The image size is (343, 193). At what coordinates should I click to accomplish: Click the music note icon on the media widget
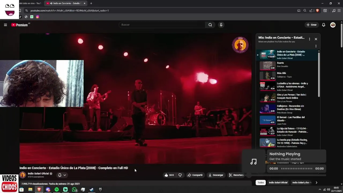[253, 162]
